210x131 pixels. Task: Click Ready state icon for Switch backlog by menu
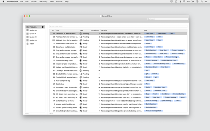81,101
